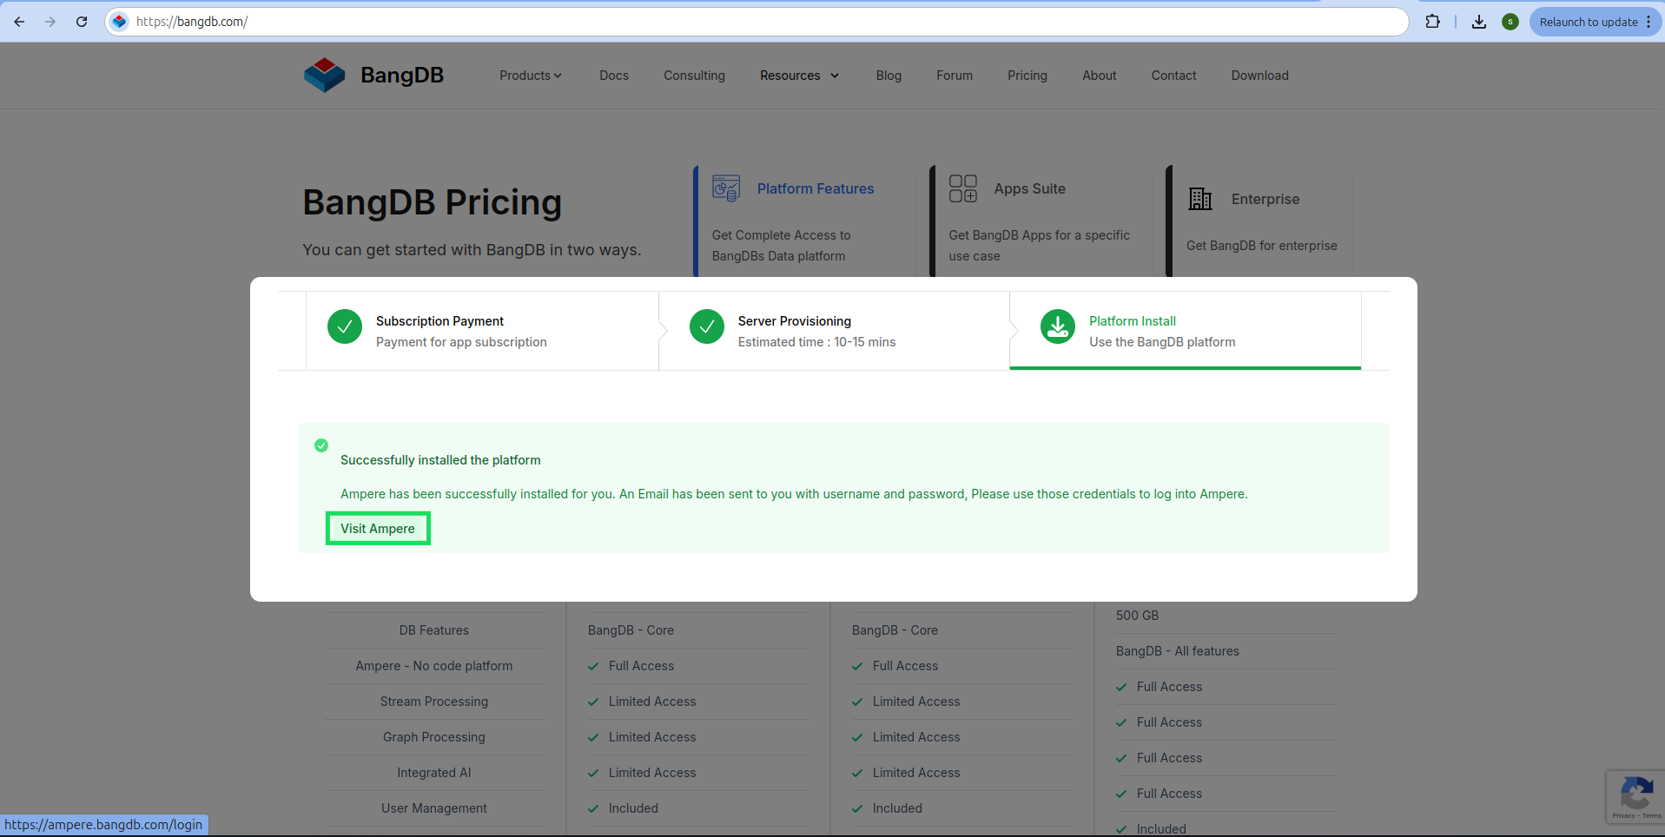Click the BangDB site favicon in address bar

120,22
